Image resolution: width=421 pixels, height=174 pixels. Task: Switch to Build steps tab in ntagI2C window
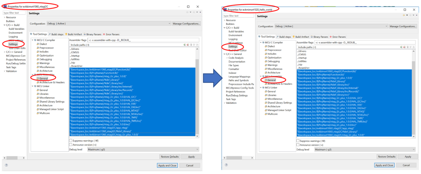(56, 35)
